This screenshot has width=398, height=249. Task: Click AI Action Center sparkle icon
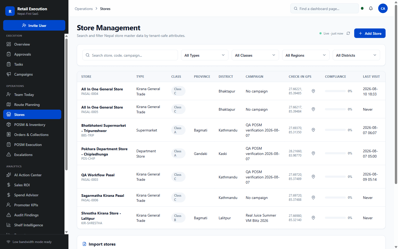coord(9,175)
